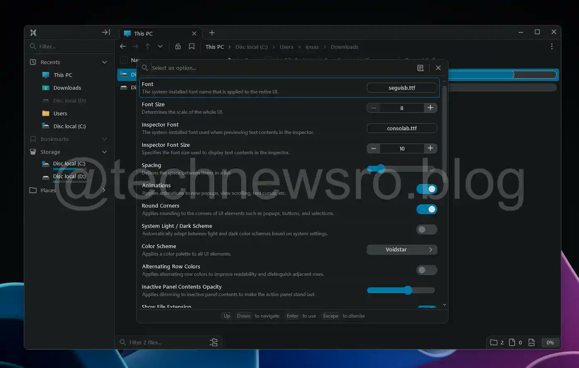Image resolution: width=579 pixels, height=368 pixels.
Task: Click the Inactive Panel Contents Opacity slider
Action: 408,290
